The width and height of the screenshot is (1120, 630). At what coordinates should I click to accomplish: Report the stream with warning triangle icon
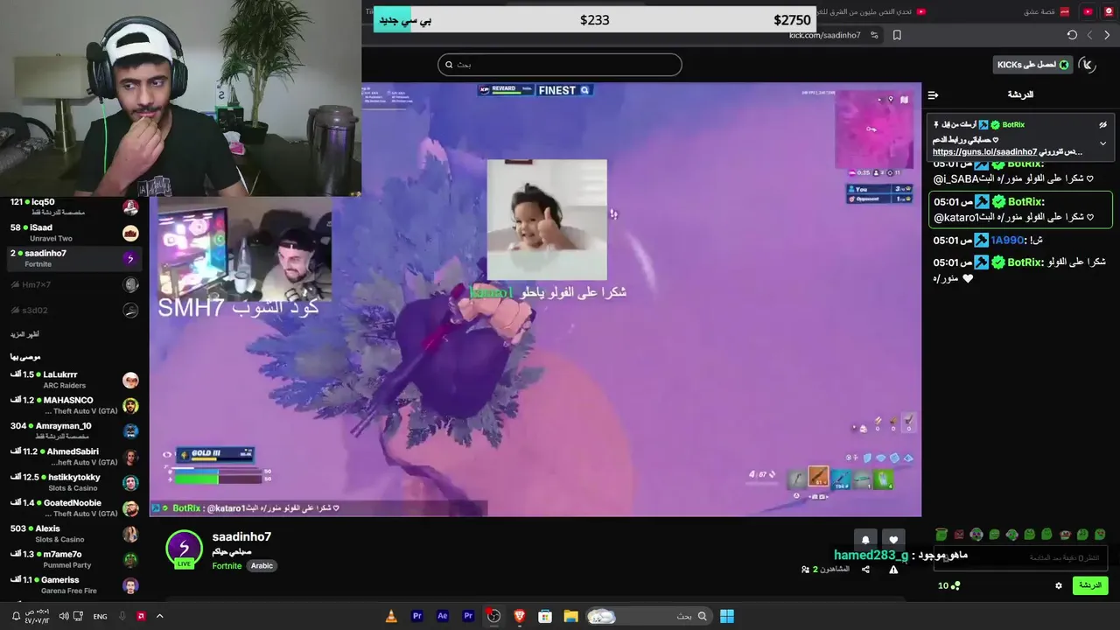point(893,570)
